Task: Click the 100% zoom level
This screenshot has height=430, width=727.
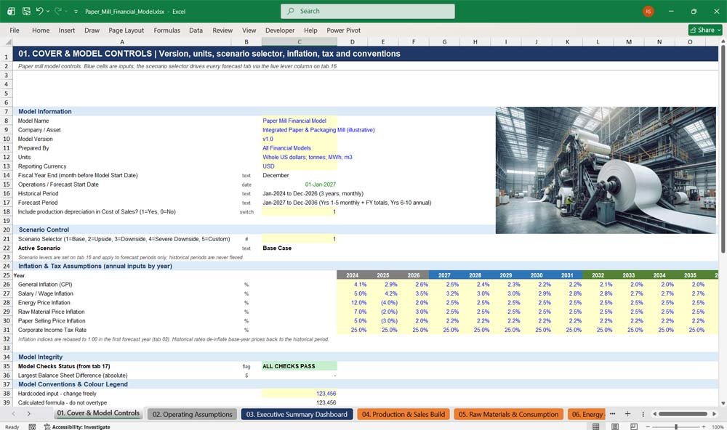Action: coord(718,427)
